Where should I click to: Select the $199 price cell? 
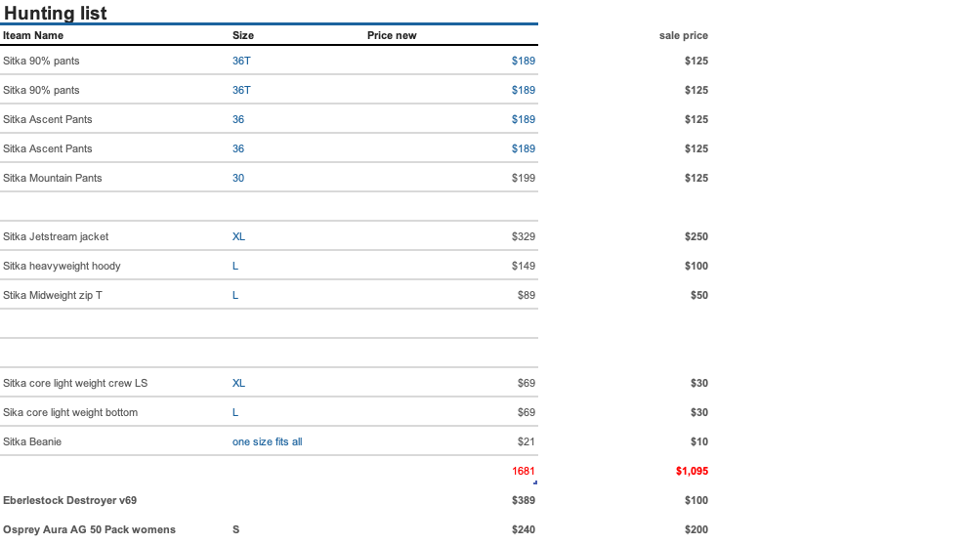pyautogui.click(x=524, y=178)
